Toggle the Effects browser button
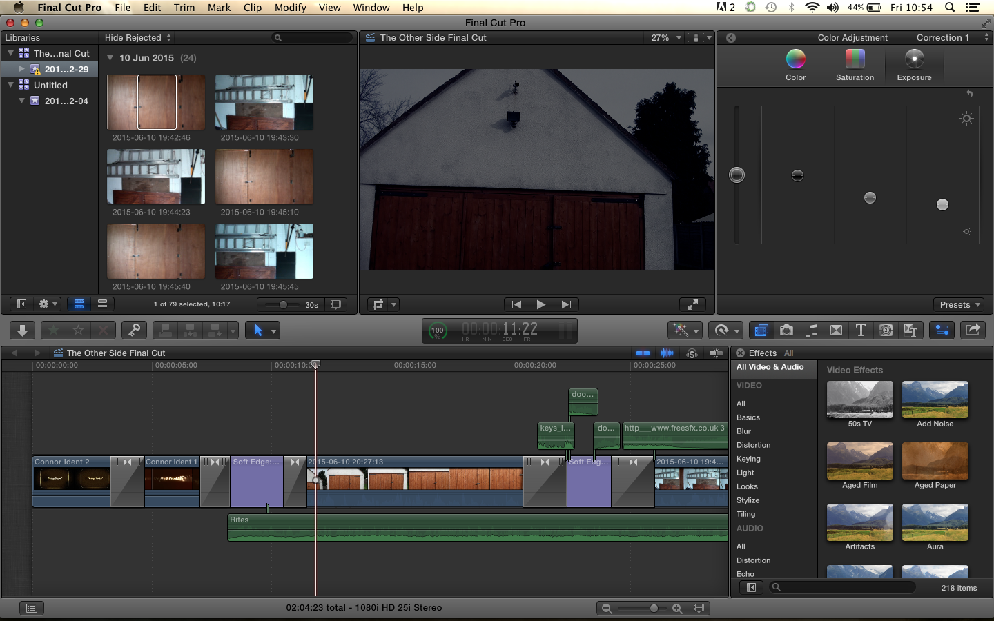This screenshot has width=994, height=621. [761, 331]
